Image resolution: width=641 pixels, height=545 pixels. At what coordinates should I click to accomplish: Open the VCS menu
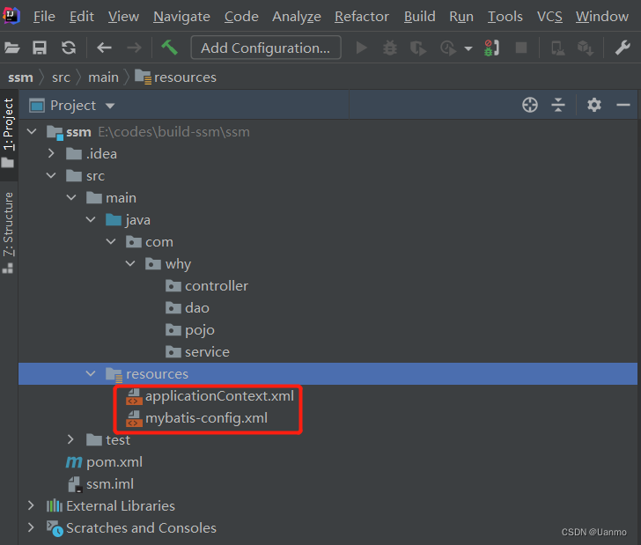click(549, 17)
